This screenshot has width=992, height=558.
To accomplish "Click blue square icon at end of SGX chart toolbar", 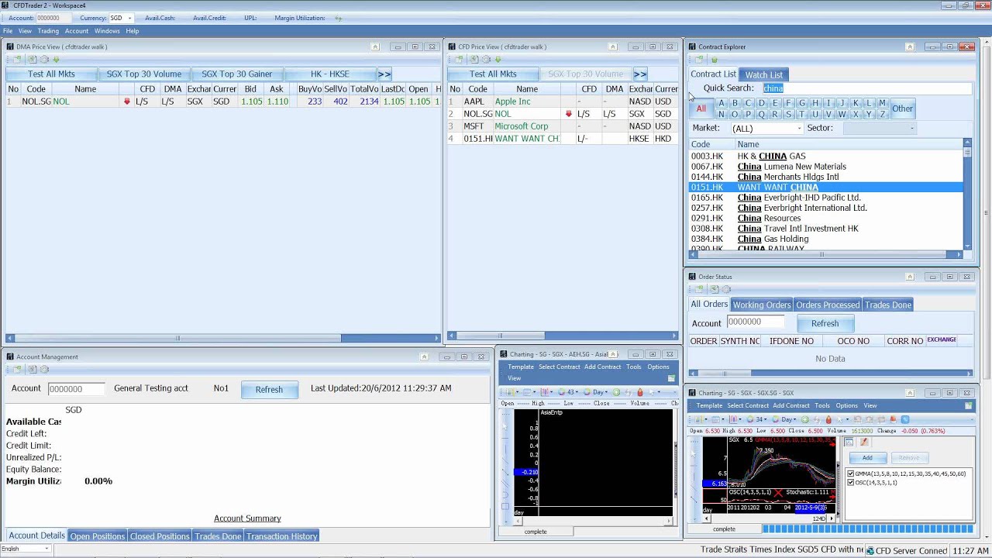I will pos(904,419).
